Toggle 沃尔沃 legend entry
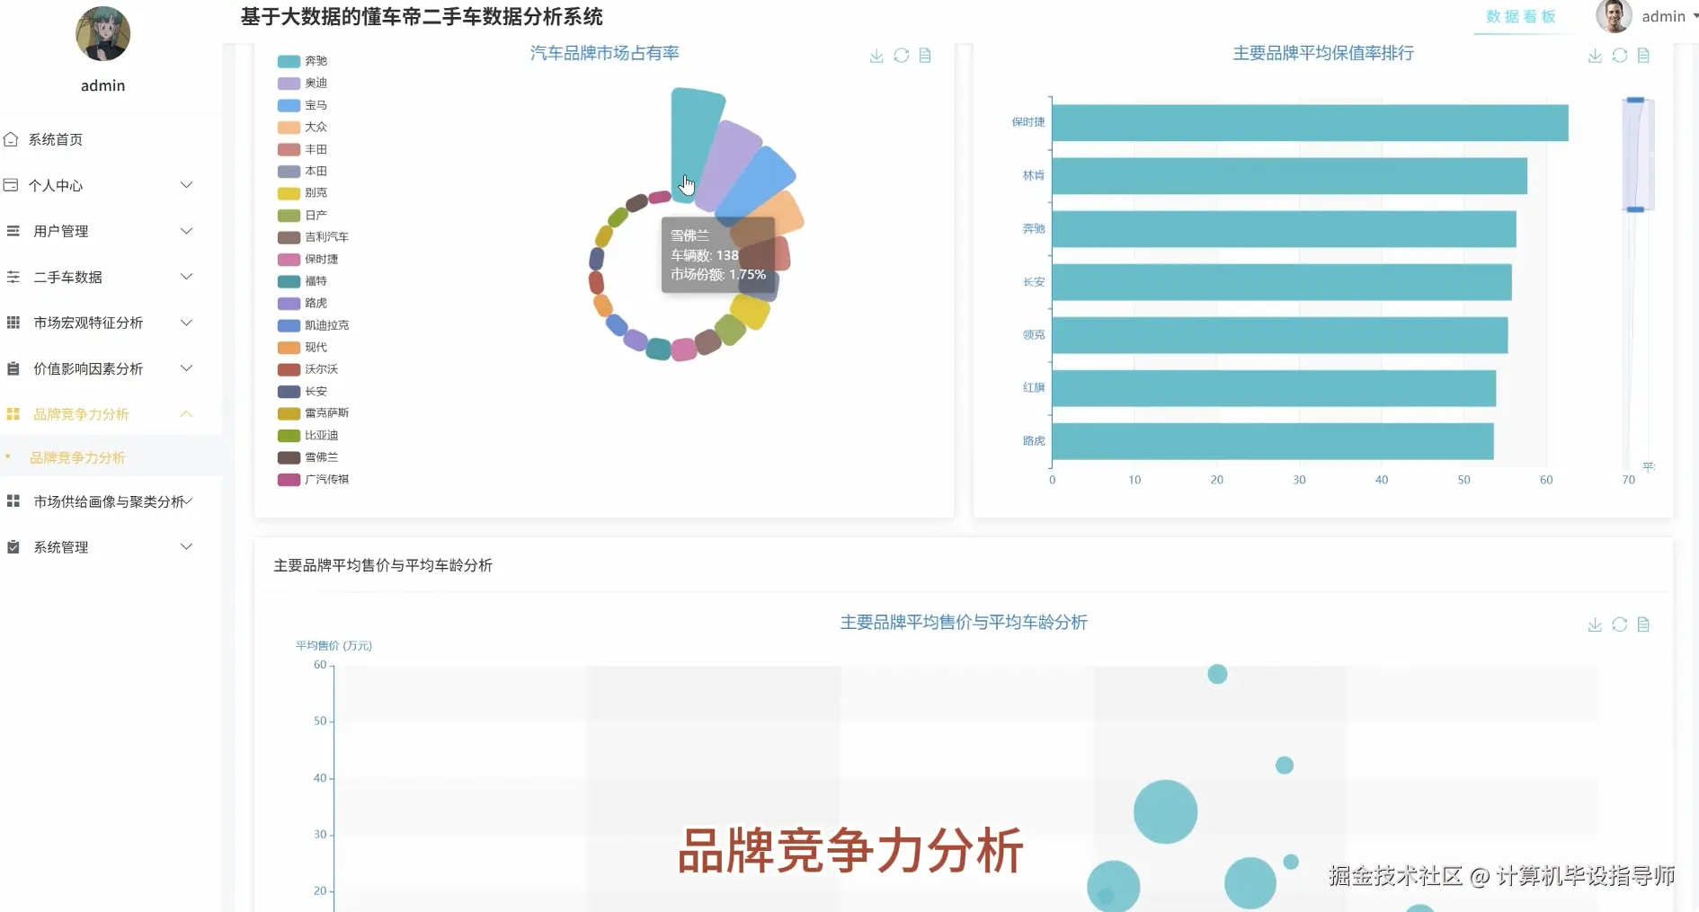 [308, 369]
